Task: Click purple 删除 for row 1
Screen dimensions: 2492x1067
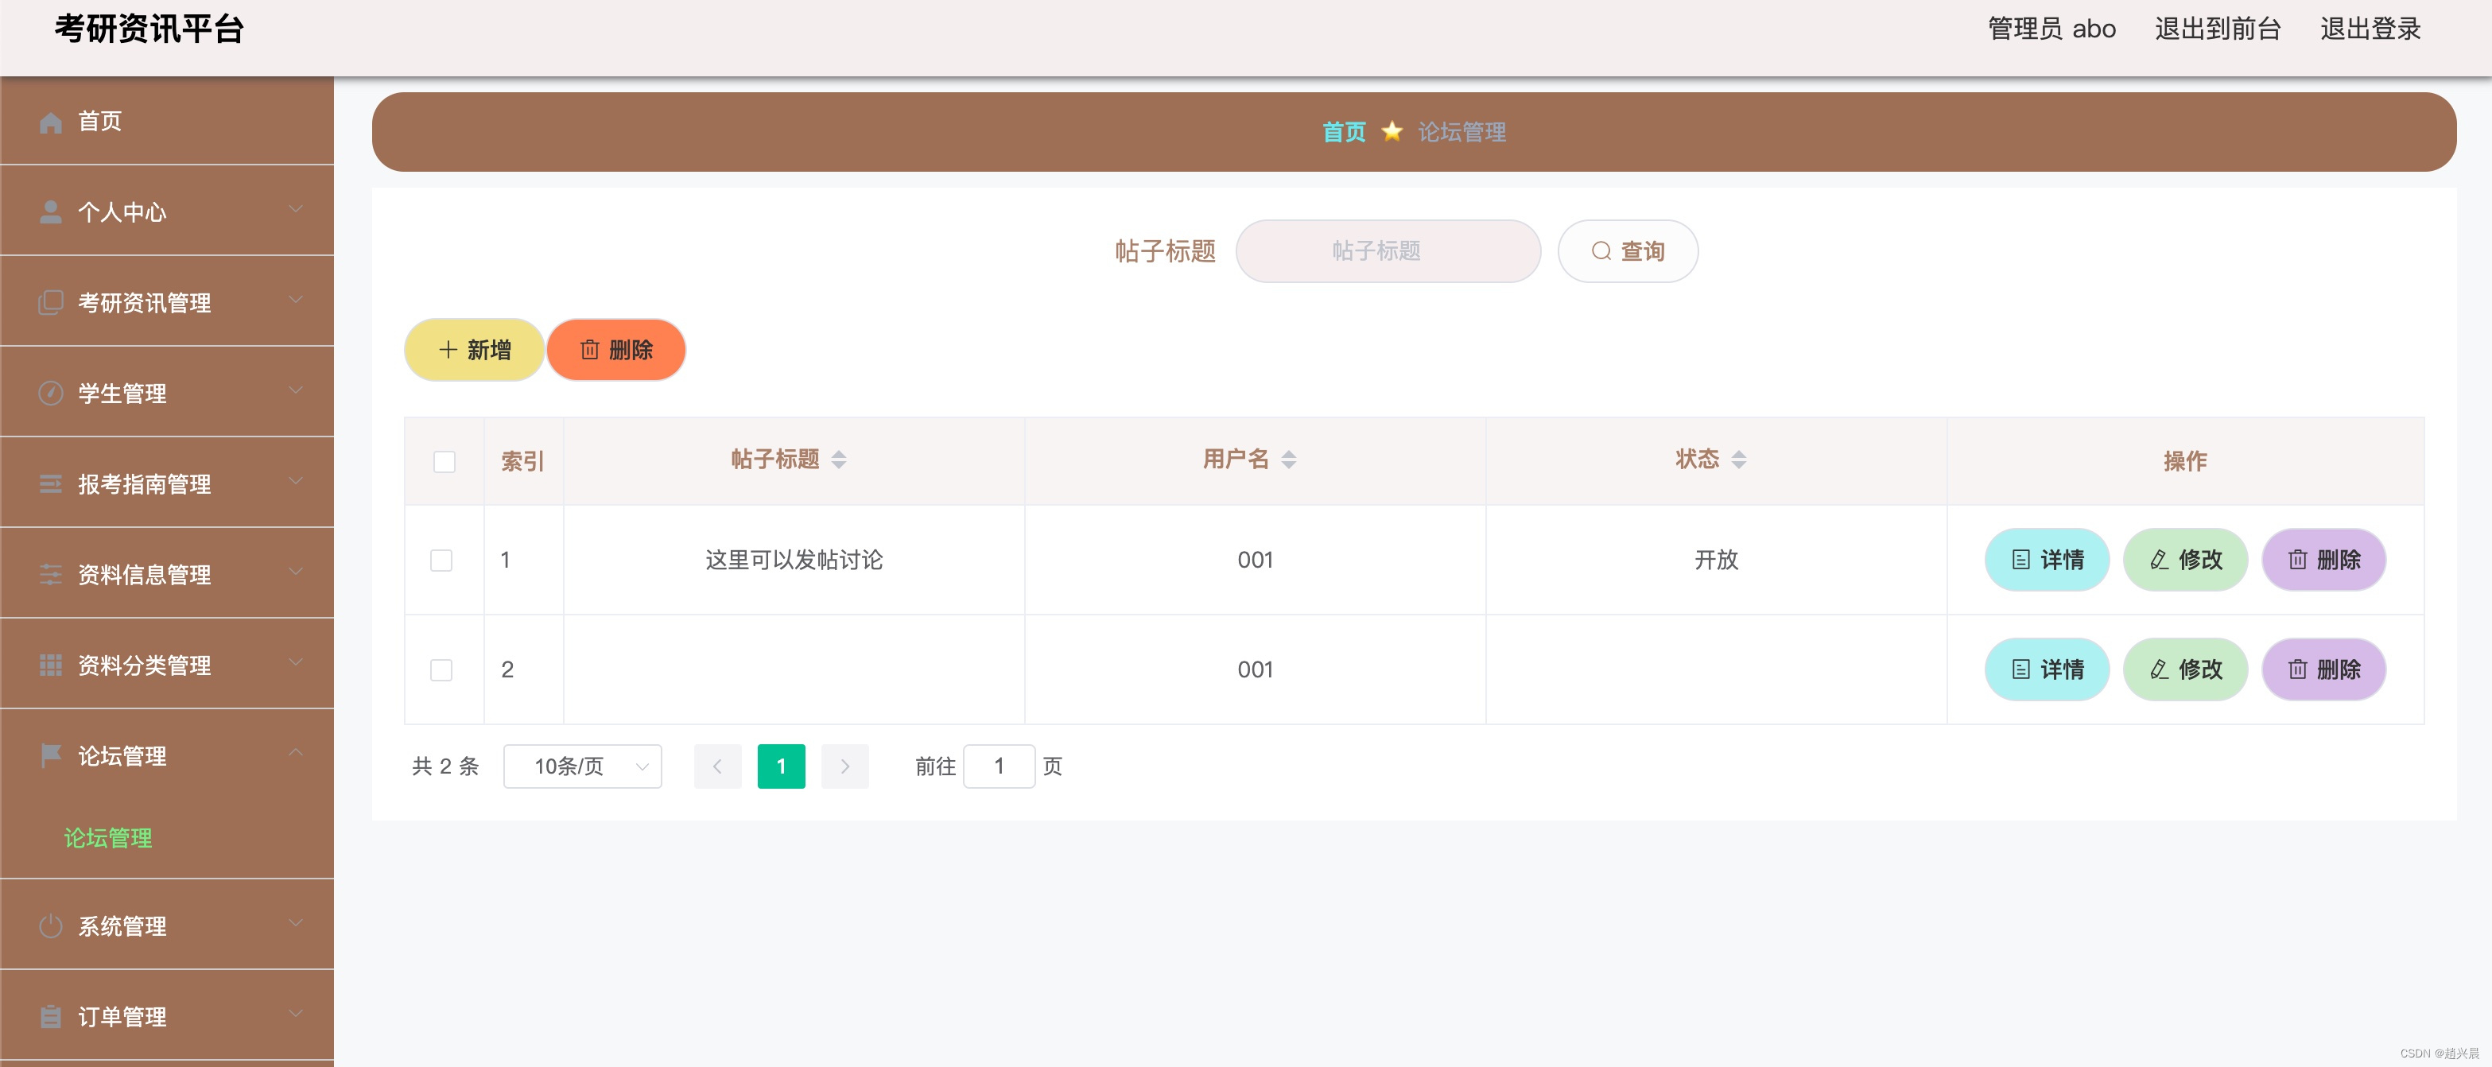Action: tap(2323, 560)
